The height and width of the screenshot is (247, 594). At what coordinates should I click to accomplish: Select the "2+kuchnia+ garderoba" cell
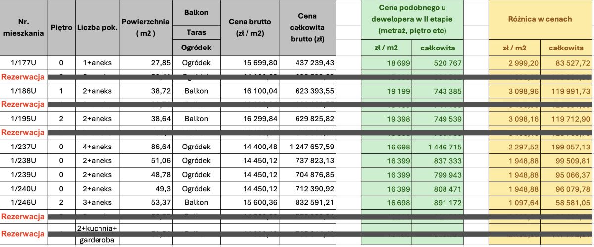pos(97,234)
